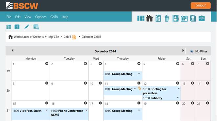
Task: Go to next month arrow
Action: point(183,51)
